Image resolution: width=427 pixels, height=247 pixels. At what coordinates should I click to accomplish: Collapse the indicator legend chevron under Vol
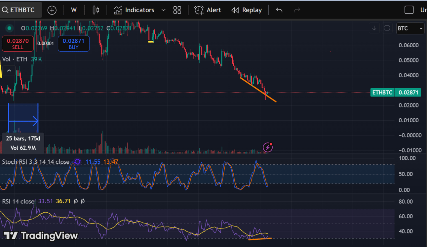(x=9, y=70)
